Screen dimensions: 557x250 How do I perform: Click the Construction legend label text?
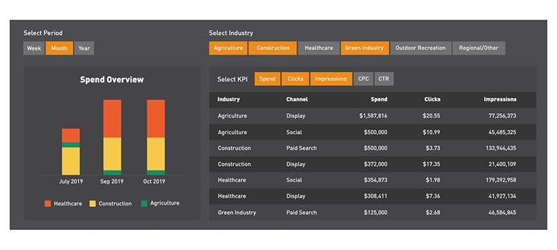pos(115,203)
